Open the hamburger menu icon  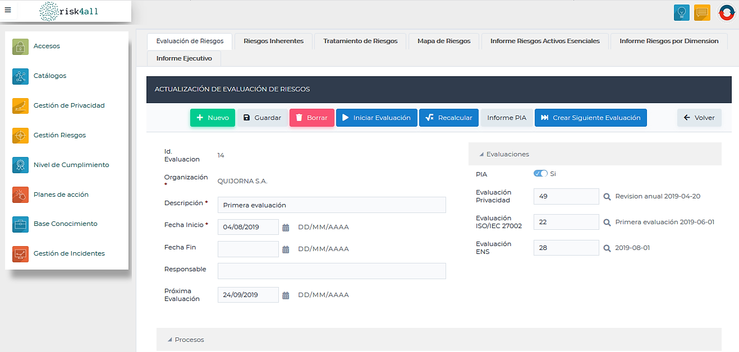(8, 10)
